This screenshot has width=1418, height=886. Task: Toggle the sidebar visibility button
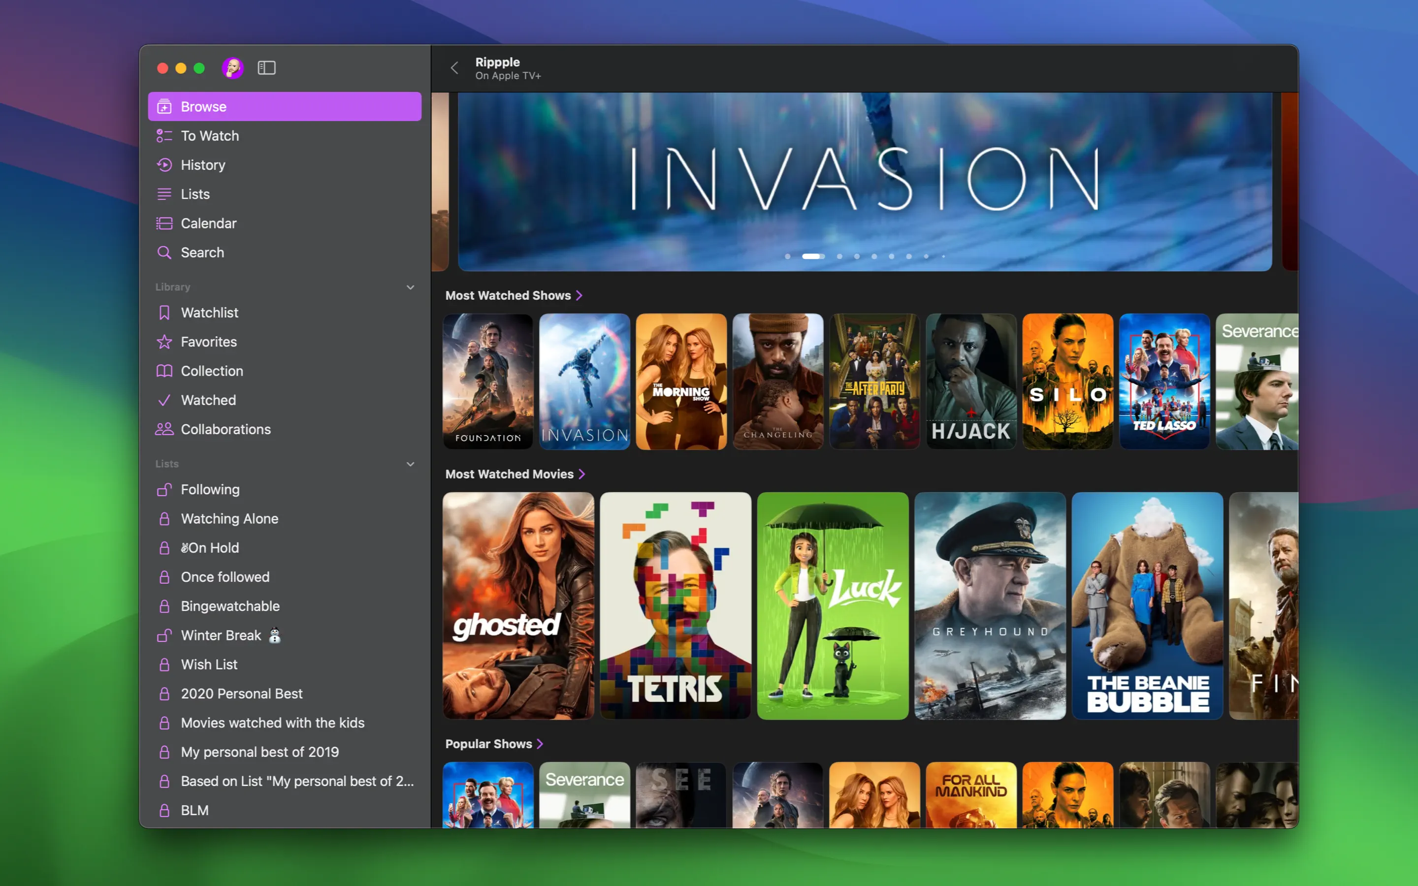pyautogui.click(x=266, y=68)
